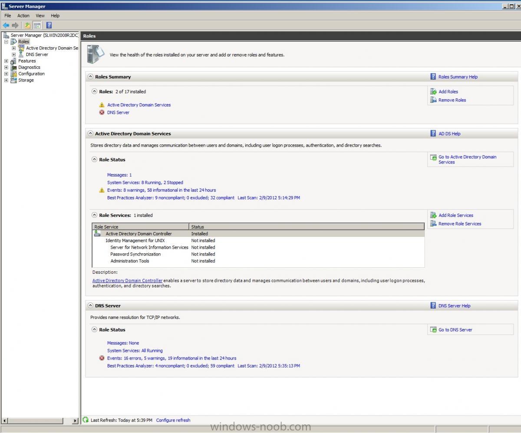The width and height of the screenshot is (521, 433).
Task: Click the 'Messages: 1' link
Action: [x=119, y=175]
